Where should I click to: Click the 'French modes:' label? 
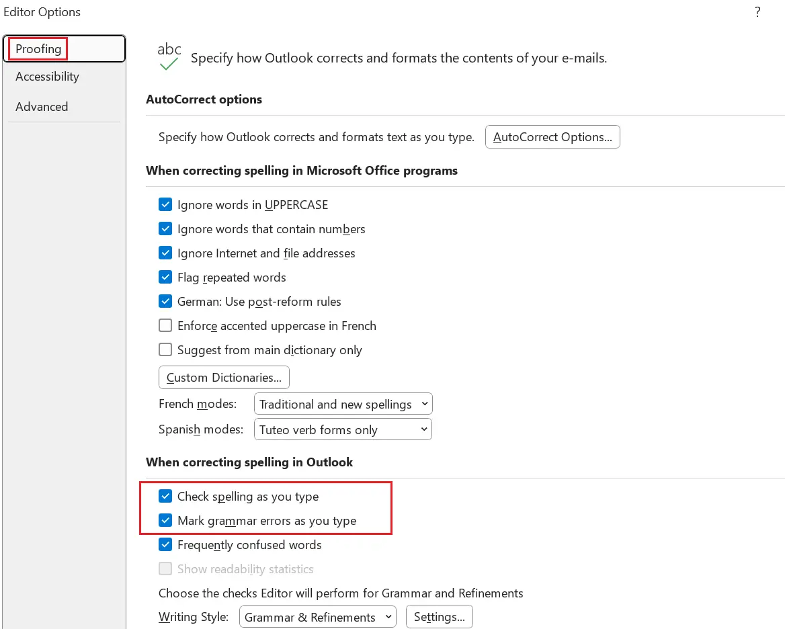tap(198, 404)
